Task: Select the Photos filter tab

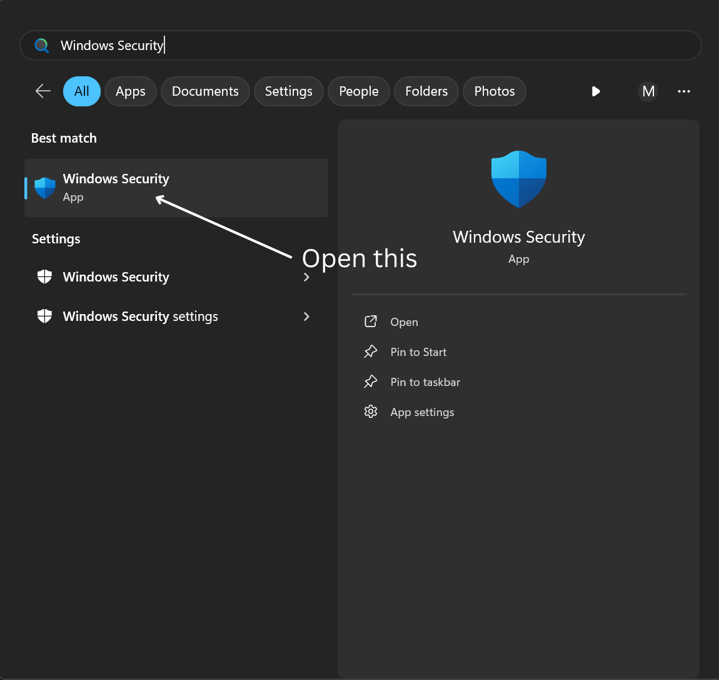Action: click(494, 91)
